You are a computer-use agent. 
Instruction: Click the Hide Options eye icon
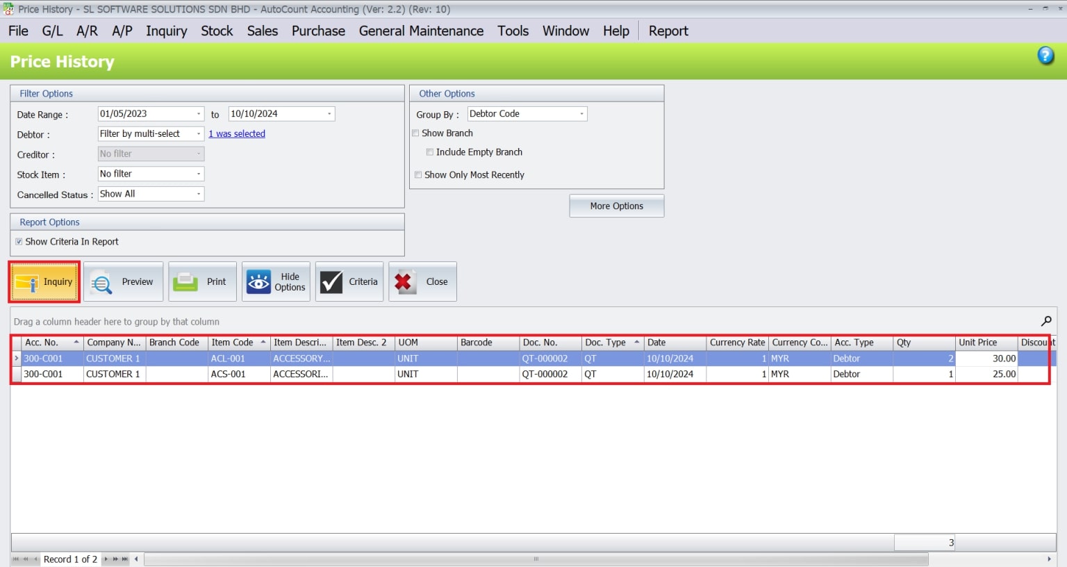258,282
